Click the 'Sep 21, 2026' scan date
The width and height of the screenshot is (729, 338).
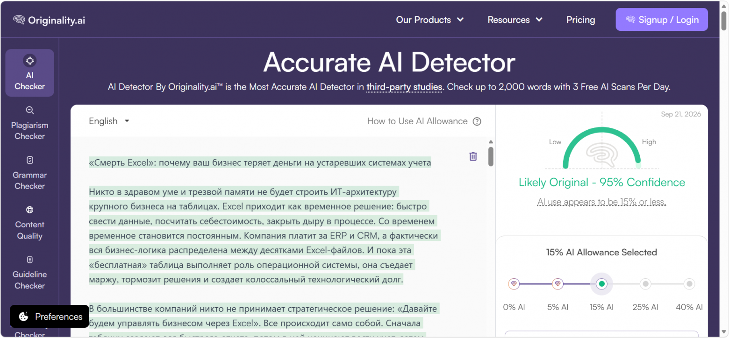[x=681, y=114]
